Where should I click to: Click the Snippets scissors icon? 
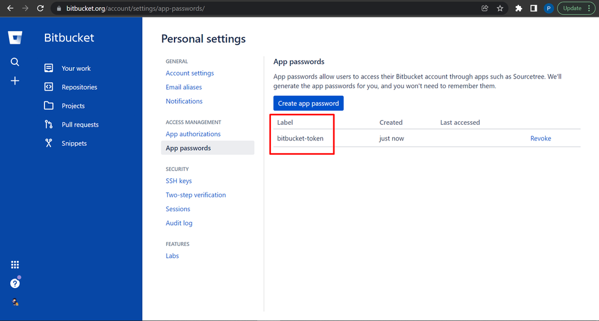tap(49, 143)
